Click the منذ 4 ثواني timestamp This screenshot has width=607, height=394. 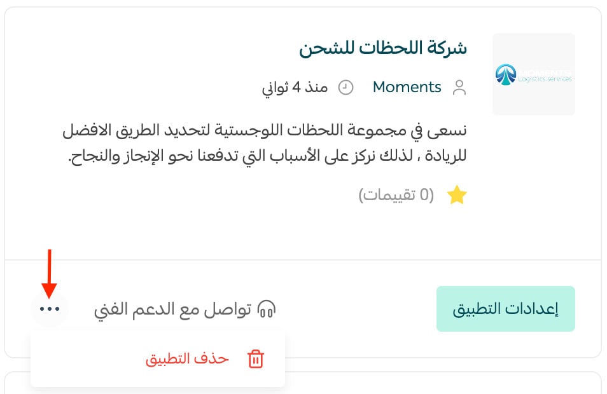pos(295,88)
